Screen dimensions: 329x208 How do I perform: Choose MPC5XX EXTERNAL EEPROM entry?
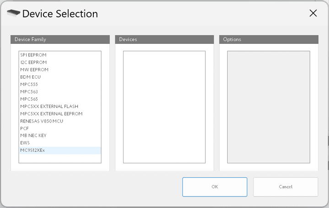[51, 113]
